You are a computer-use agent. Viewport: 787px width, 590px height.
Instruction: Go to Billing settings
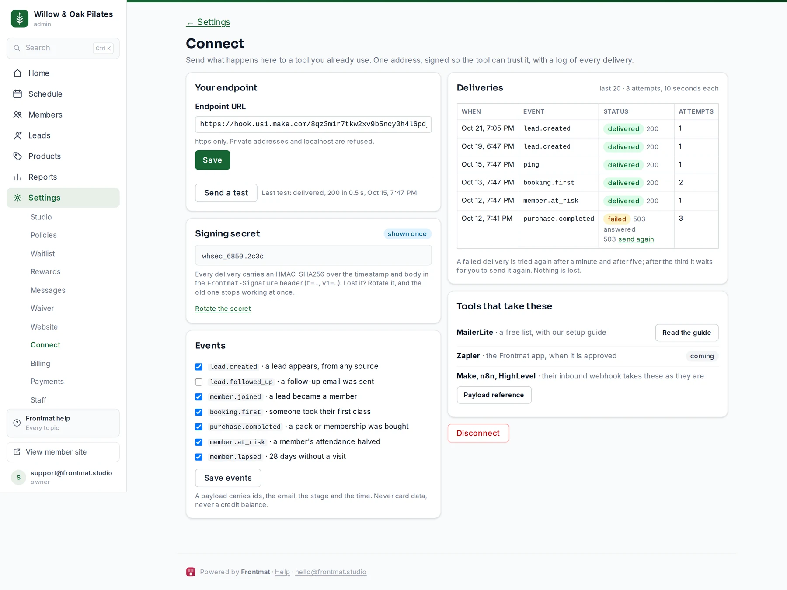click(40, 364)
